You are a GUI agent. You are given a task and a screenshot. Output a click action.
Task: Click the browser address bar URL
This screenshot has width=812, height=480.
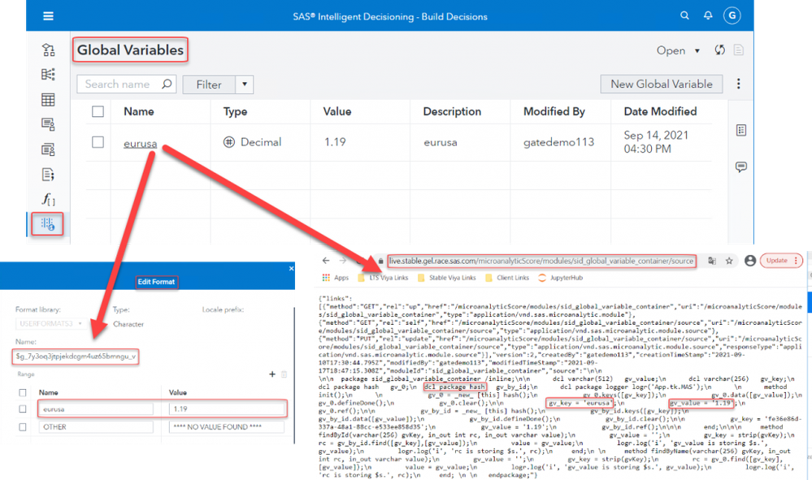541,261
